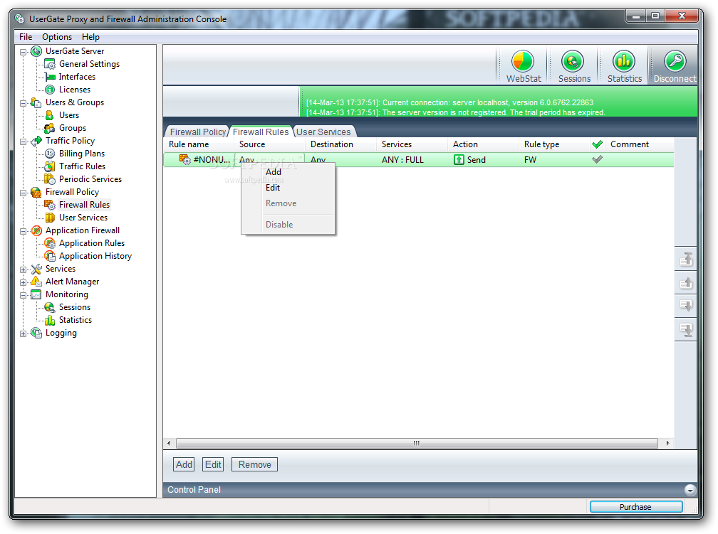The image size is (718, 534).
Task: Click the Purchase button
Action: (636, 506)
